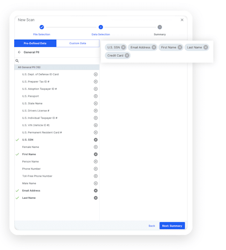Open the Pre-Defined Data tab
Image resolution: width=226 pixels, height=250 pixels.
pyautogui.click(x=35, y=43)
